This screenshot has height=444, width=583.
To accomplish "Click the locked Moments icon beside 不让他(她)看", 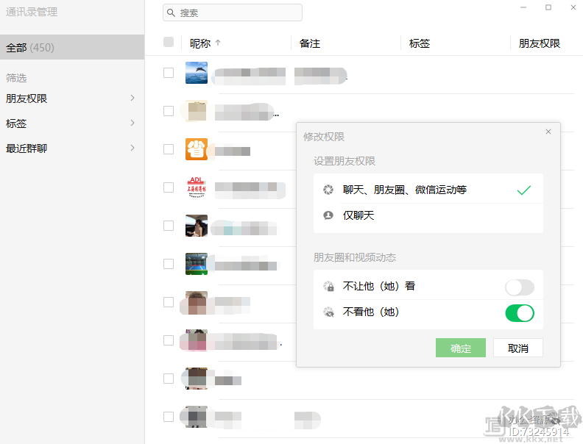I will click(329, 286).
